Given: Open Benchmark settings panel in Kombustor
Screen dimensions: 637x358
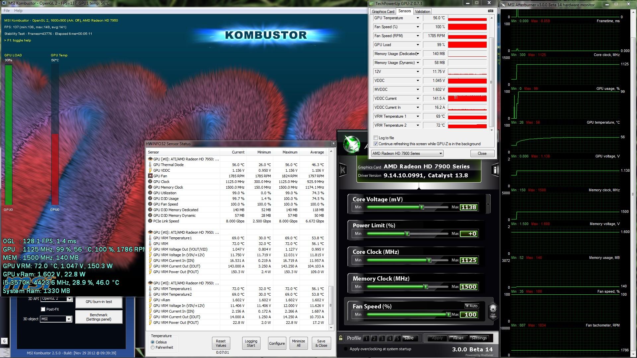Looking at the screenshot, I should point(99,317).
